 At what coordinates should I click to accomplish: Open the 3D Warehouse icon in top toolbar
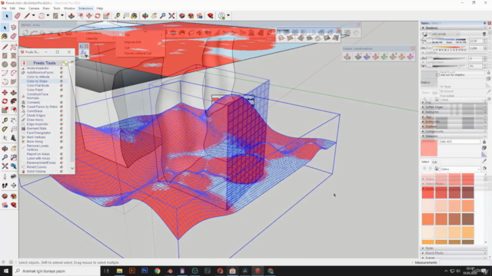pos(182,15)
